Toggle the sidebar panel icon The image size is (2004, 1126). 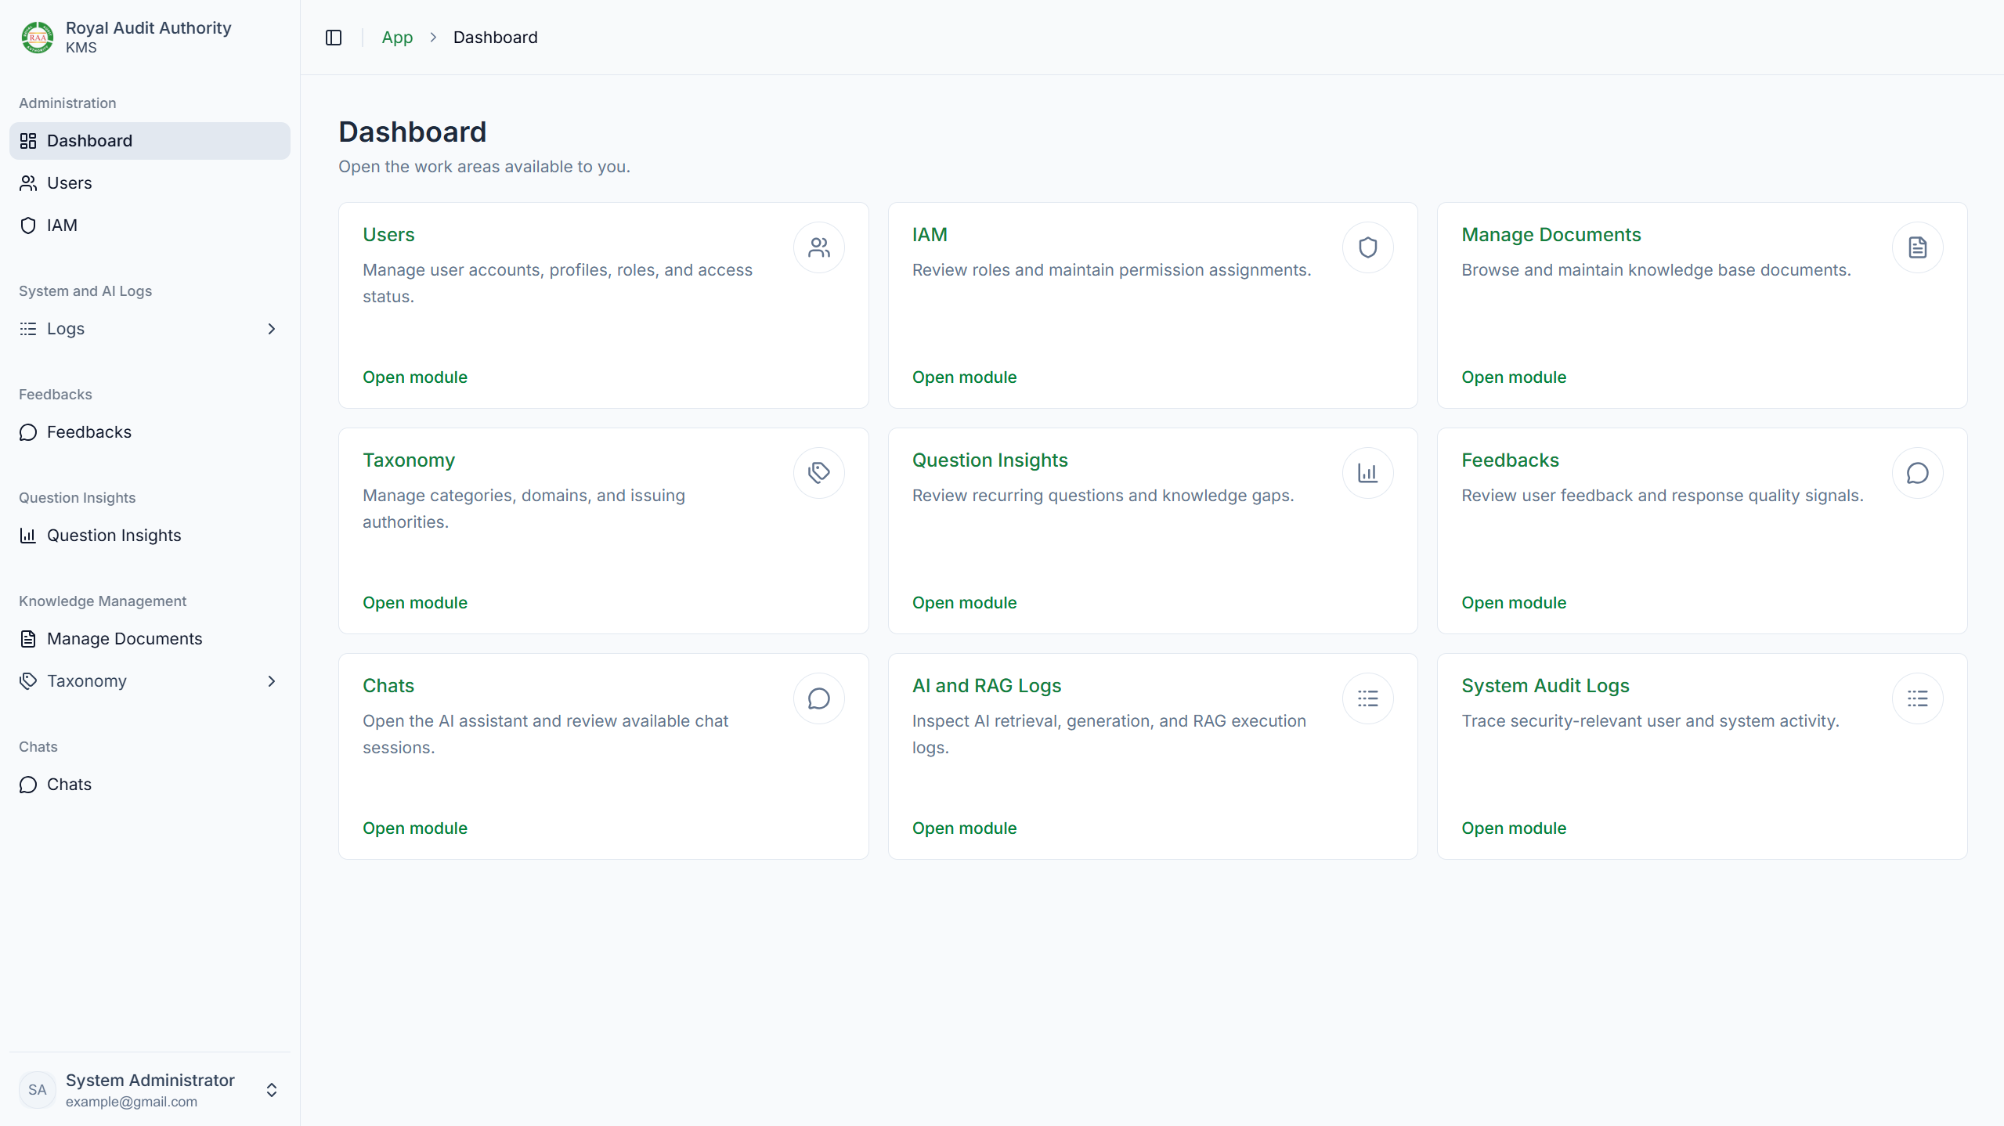[334, 38]
